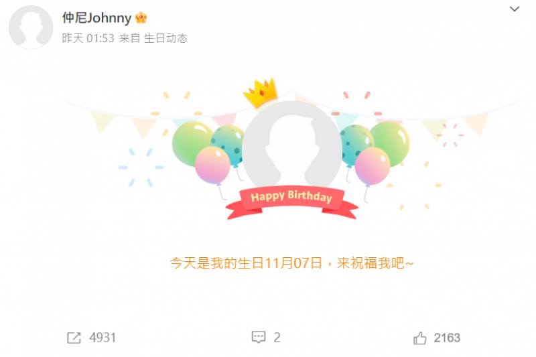Open the post options chevron menu
This screenshot has height=357, width=536.
[515, 9]
